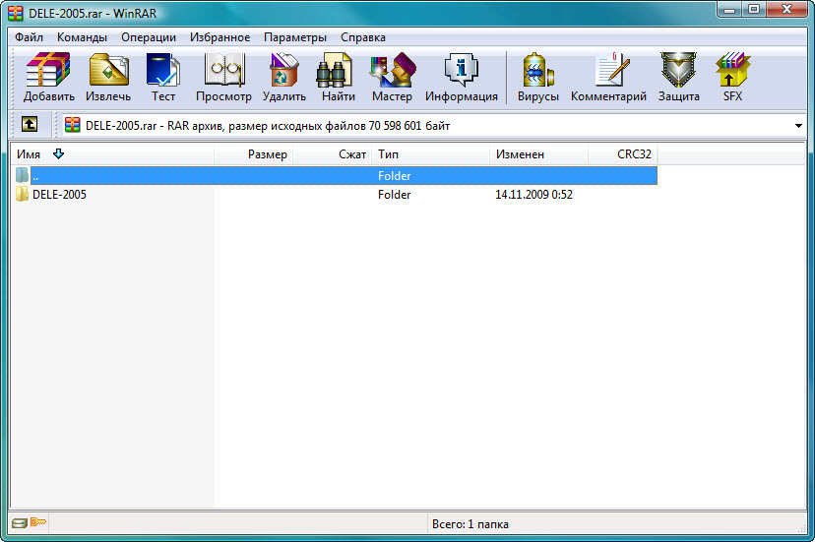Click Folder type cell of DELE-2005 row
Screen dimensions: 815x542
pos(394,195)
